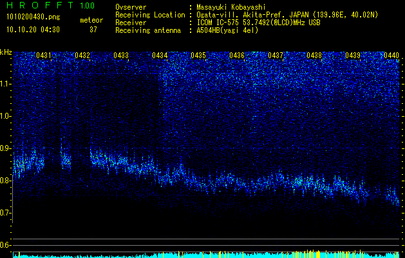The width and height of the screenshot is (405, 258).
Task: Click the meteor count label
Action: (x=91, y=20)
